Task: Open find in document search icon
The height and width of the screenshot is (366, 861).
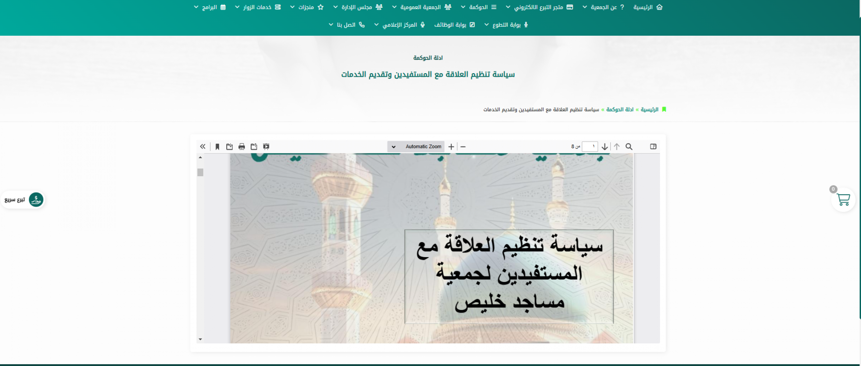Action: [629, 146]
